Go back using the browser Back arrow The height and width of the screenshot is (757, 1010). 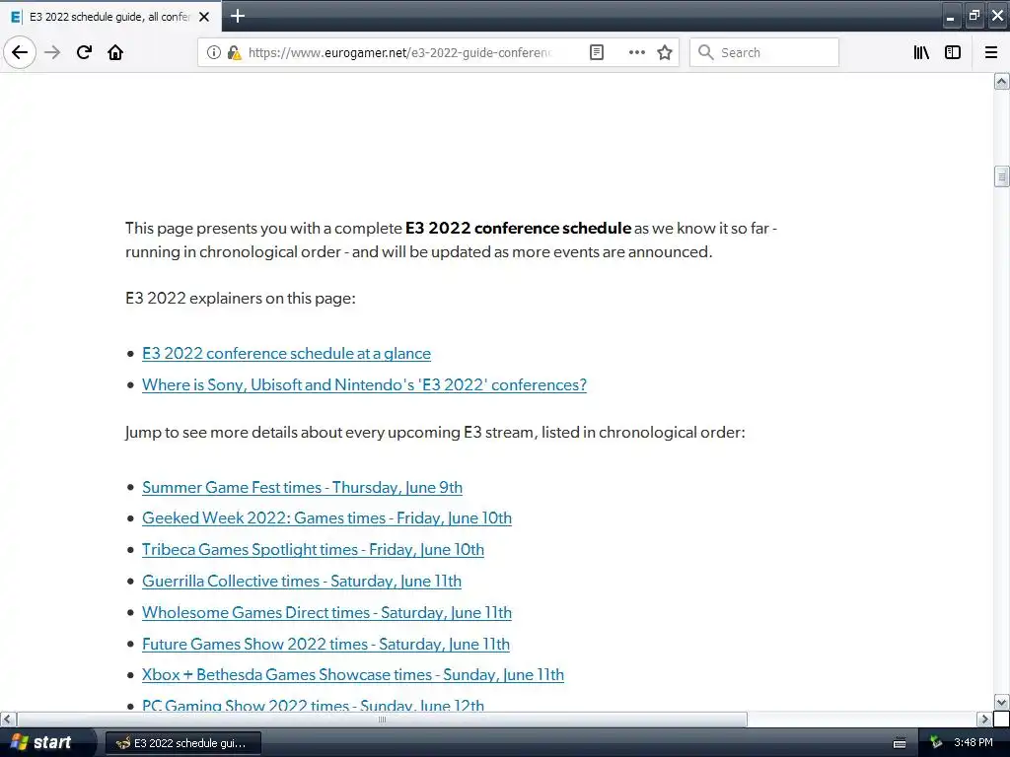coord(20,52)
